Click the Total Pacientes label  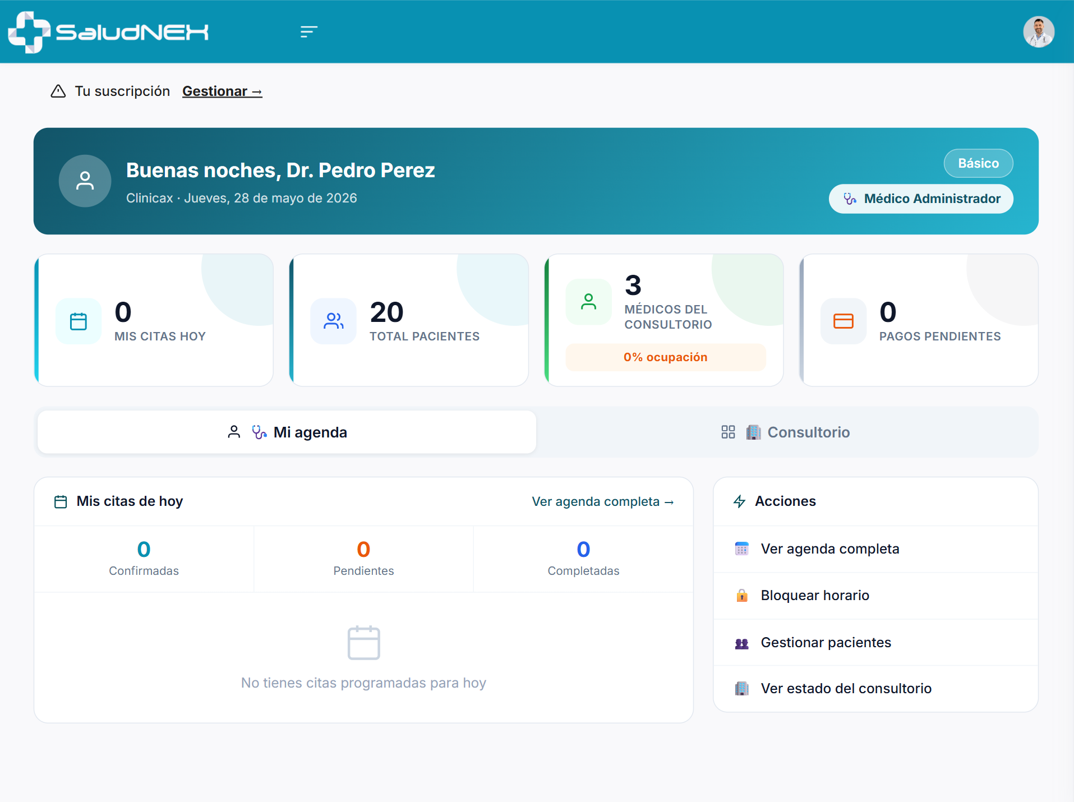[x=425, y=337]
